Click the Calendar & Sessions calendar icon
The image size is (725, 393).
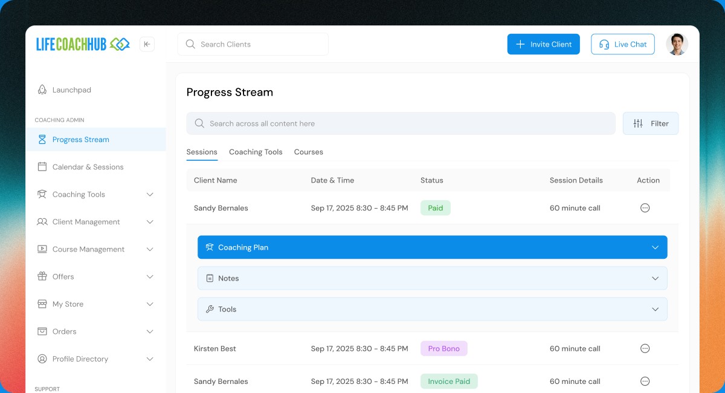pyautogui.click(x=42, y=167)
